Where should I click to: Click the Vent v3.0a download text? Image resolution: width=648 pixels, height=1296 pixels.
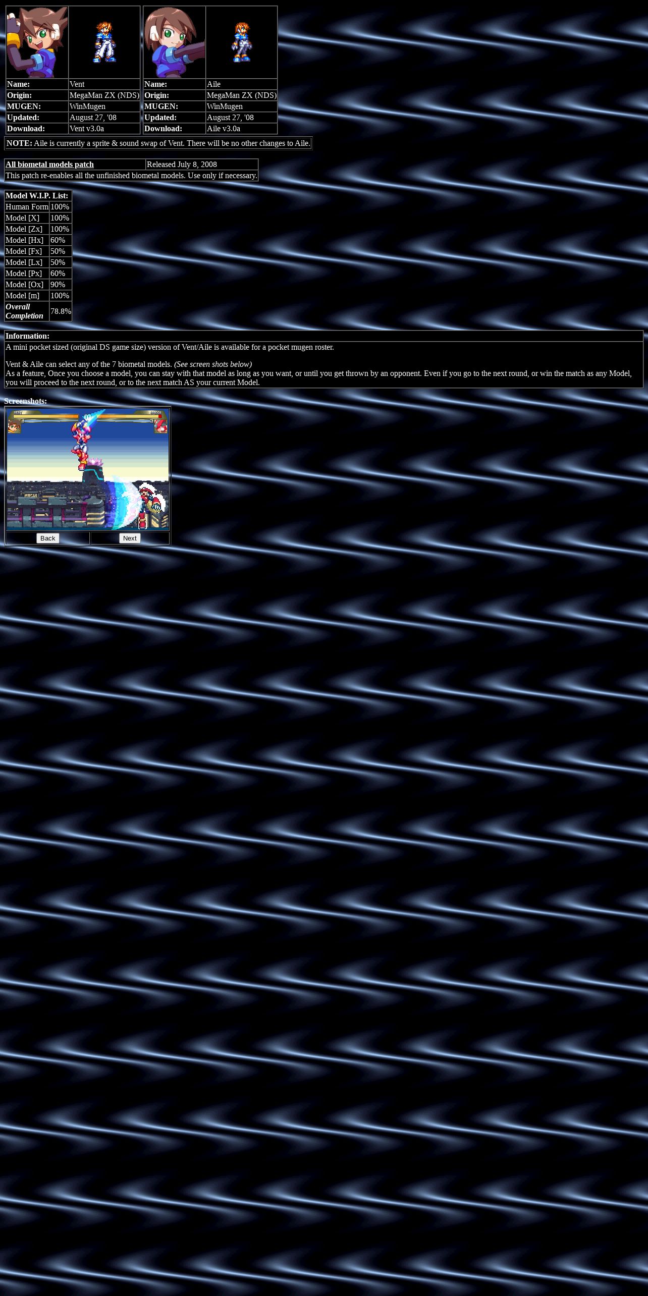tap(87, 129)
